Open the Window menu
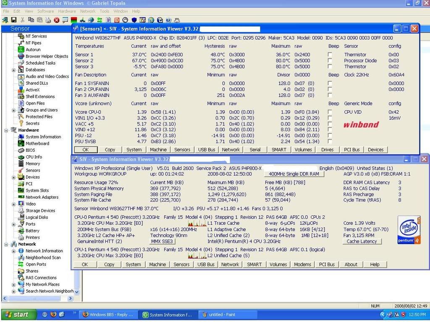This screenshot has width=430, height=322. pyautogui.click(x=121, y=11)
